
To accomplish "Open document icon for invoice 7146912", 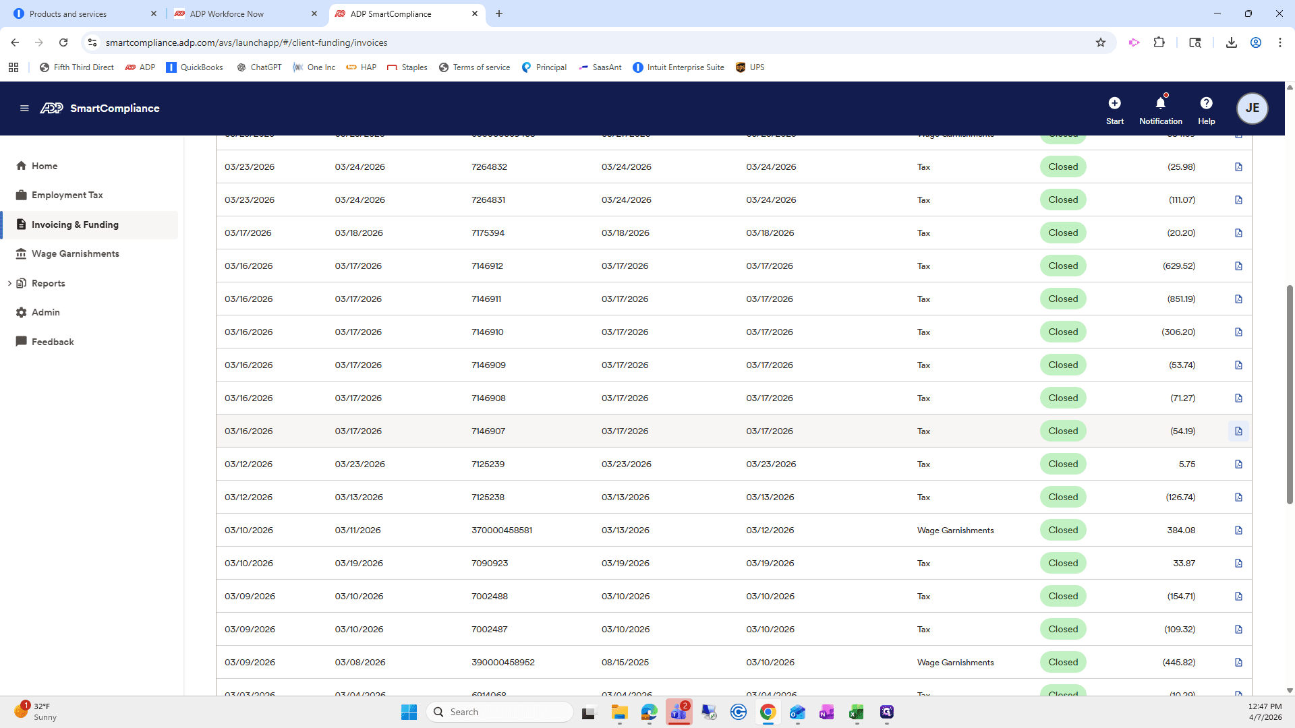I will click(x=1238, y=266).
